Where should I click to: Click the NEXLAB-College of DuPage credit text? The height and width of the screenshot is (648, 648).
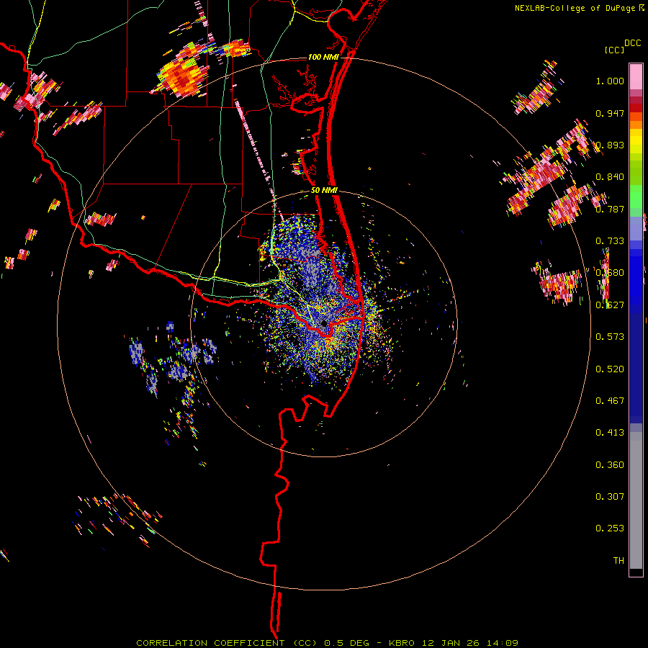(575, 8)
